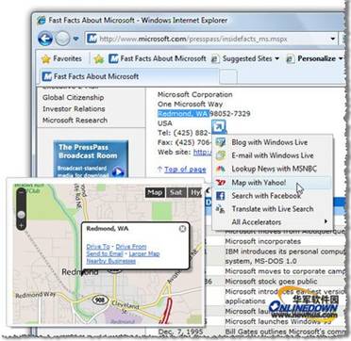Switch map view to Sat
This screenshot has width=351, height=341.
(x=176, y=192)
